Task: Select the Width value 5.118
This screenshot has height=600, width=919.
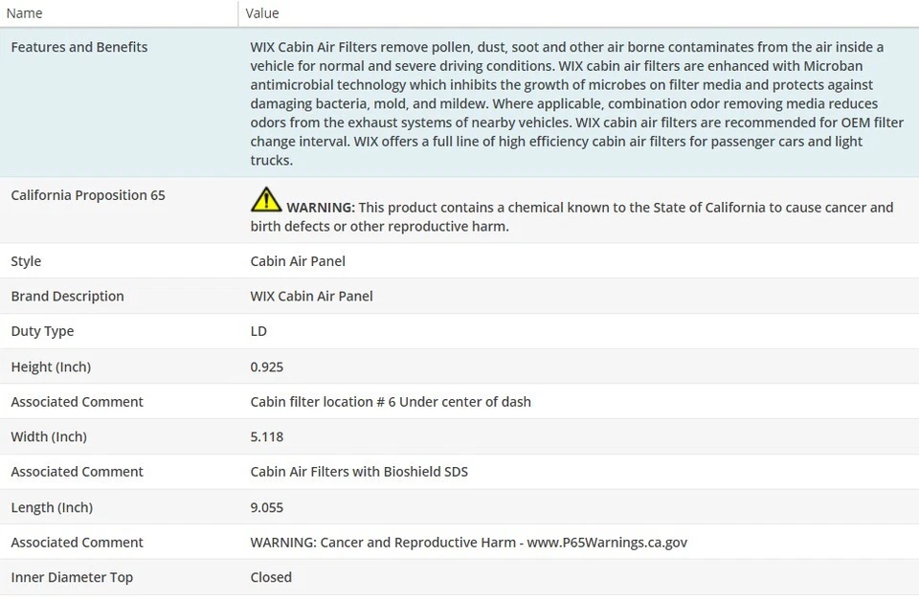Action: click(267, 437)
